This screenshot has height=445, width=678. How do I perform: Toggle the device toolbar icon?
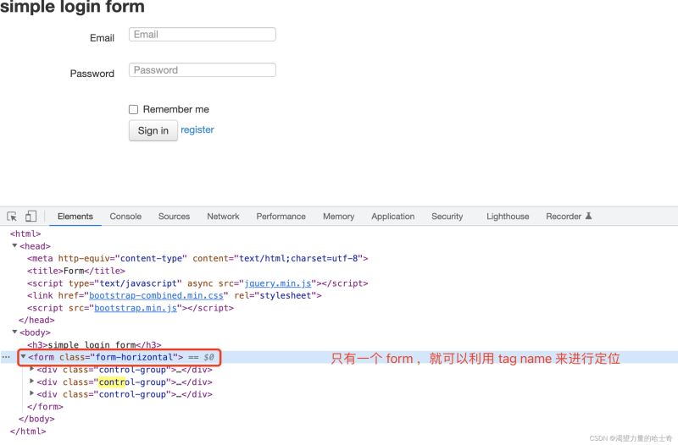point(31,217)
